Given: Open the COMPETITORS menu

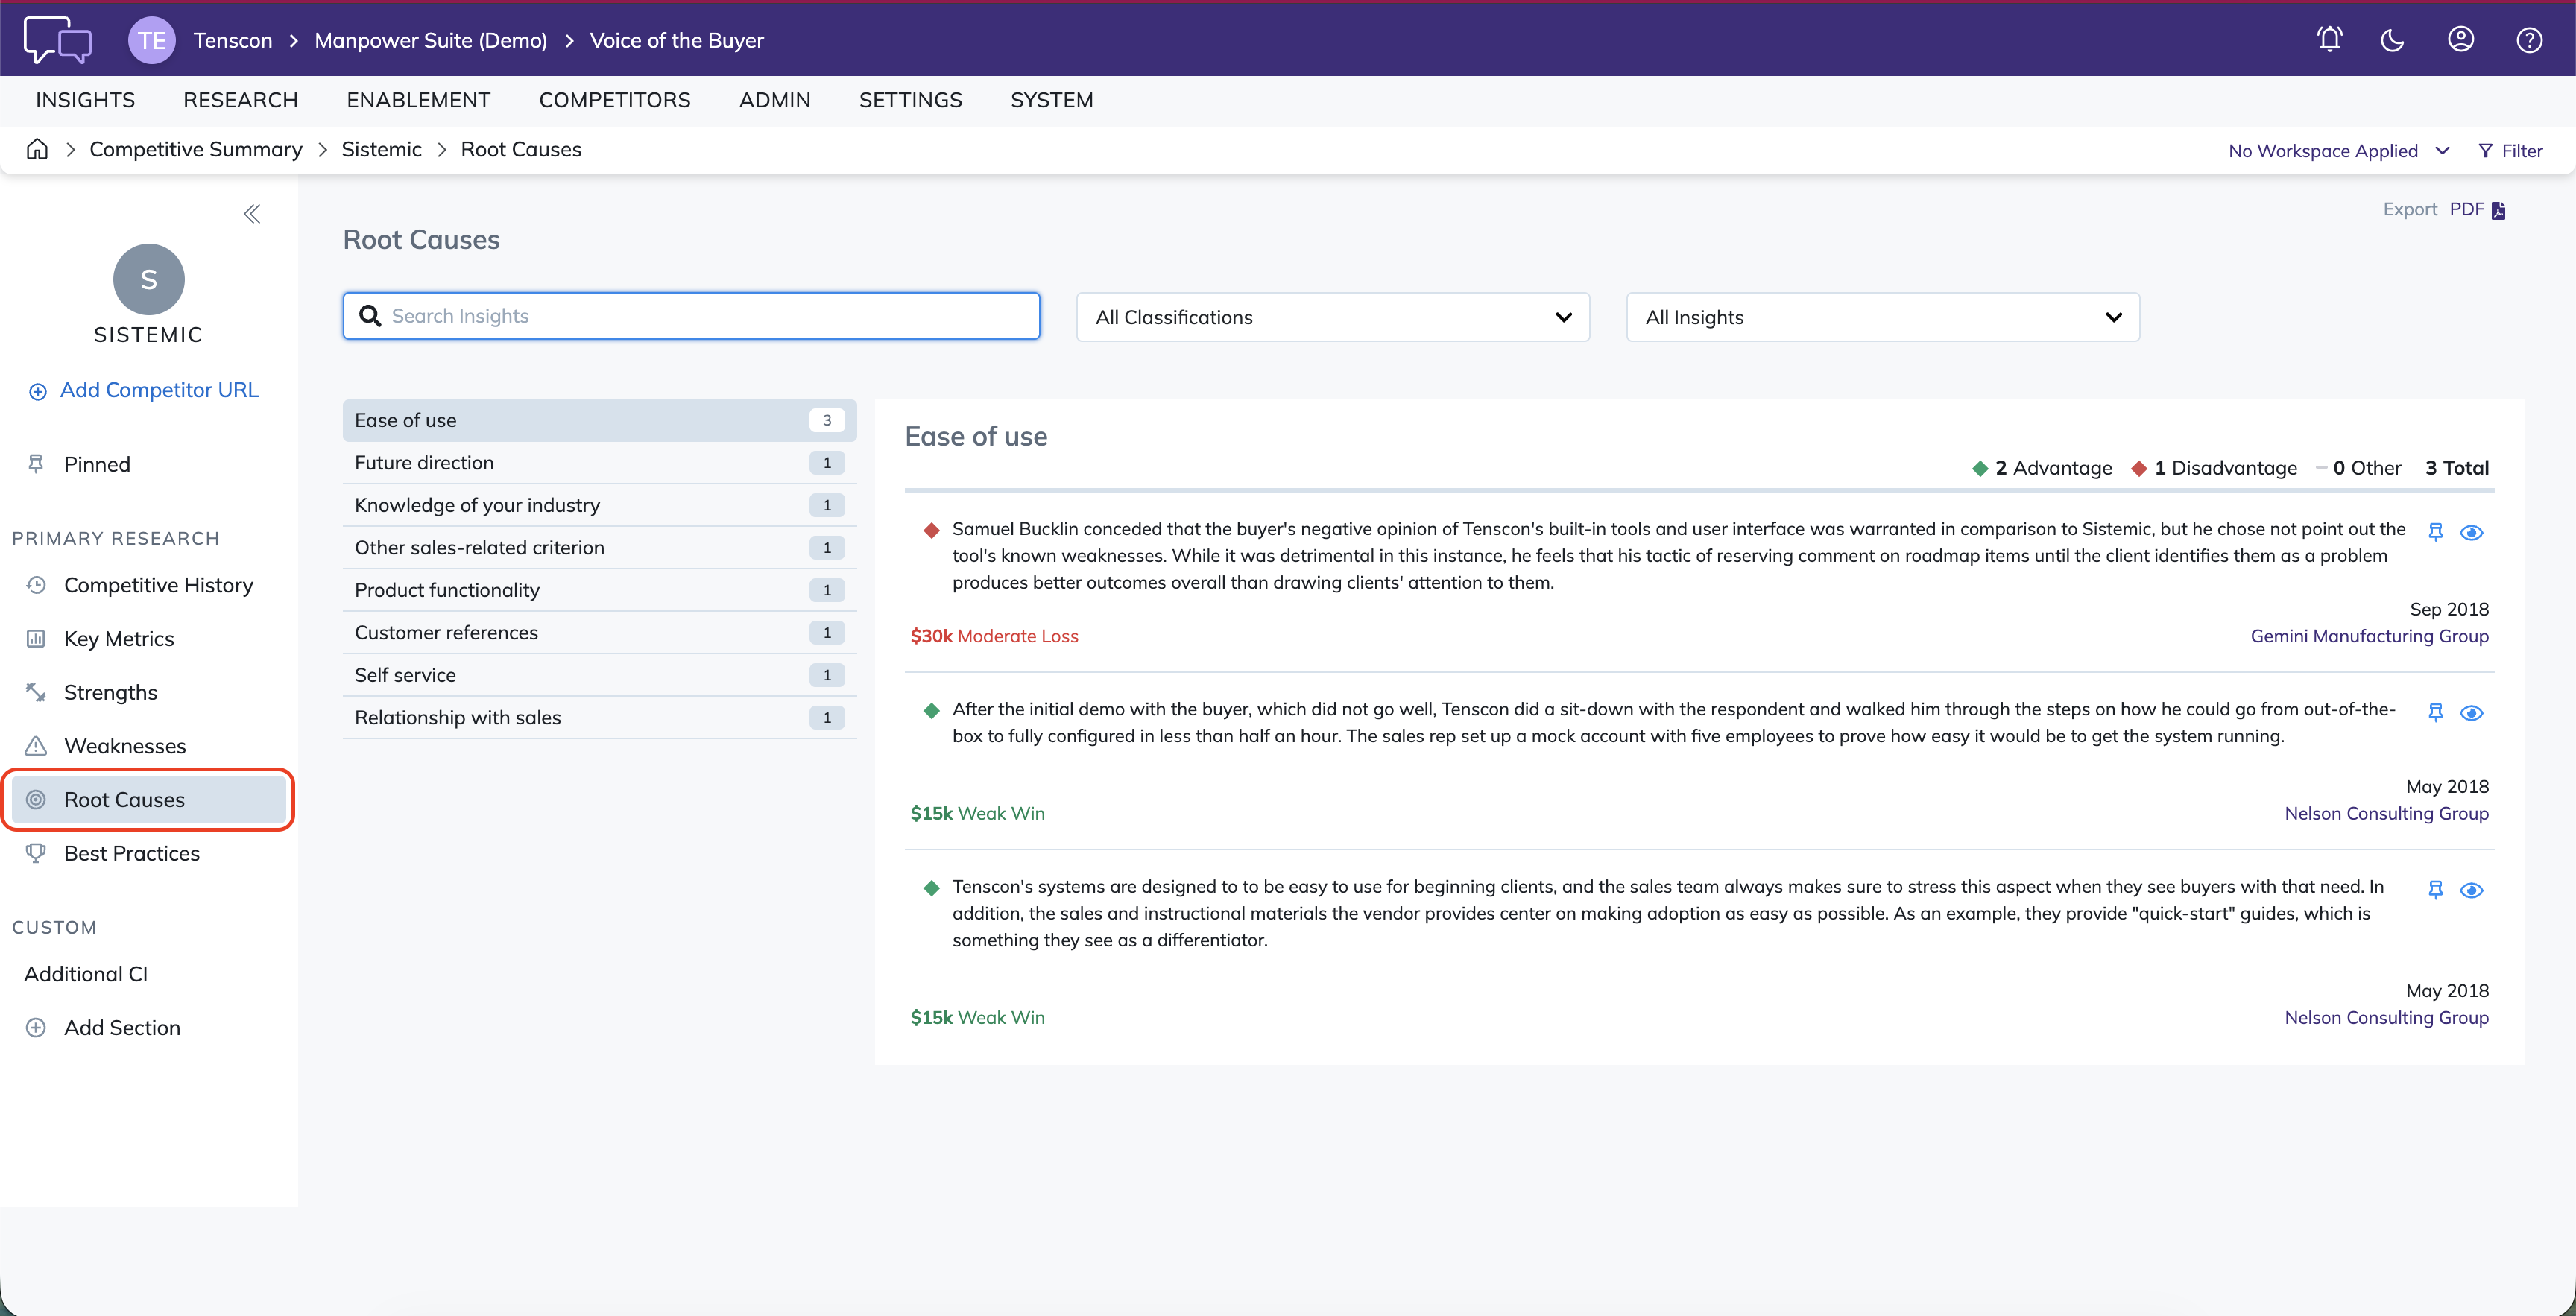Looking at the screenshot, I should click(614, 100).
